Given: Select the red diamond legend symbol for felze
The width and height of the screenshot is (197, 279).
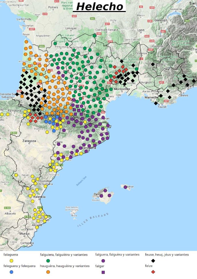Looking at the screenshot, I should click(x=153, y=272).
